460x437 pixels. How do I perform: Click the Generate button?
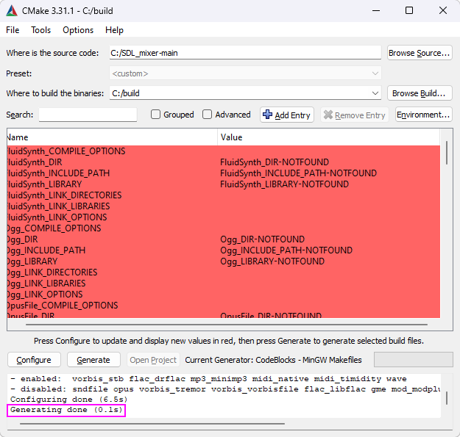[x=93, y=360]
